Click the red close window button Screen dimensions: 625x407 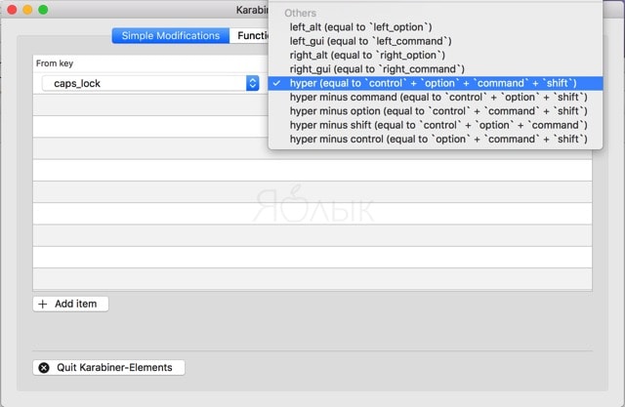tap(12, 10)
